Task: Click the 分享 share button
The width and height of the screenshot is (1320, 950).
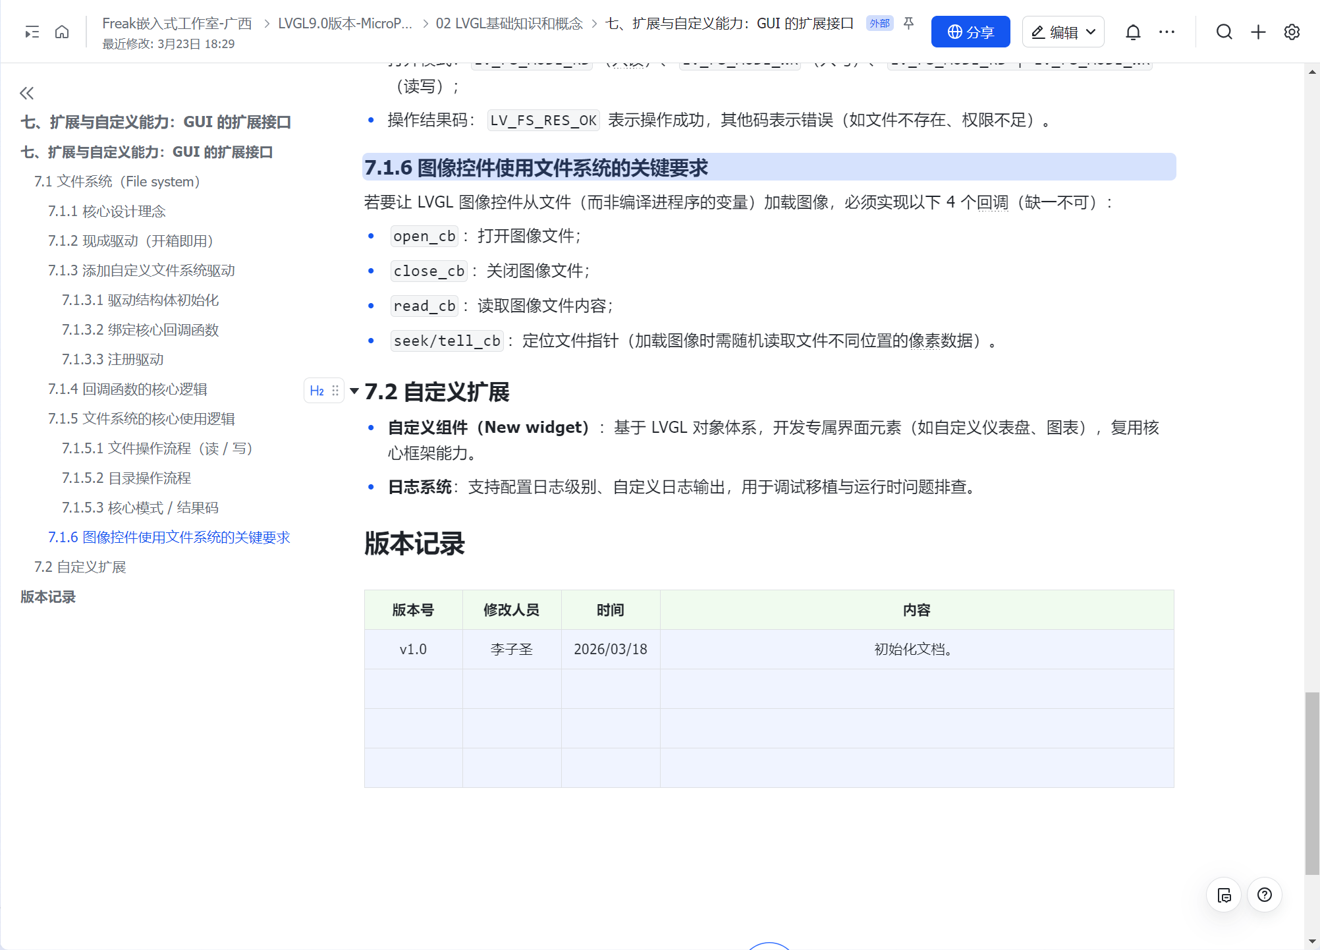Action: pyautogui.click(x=970, y=32)
